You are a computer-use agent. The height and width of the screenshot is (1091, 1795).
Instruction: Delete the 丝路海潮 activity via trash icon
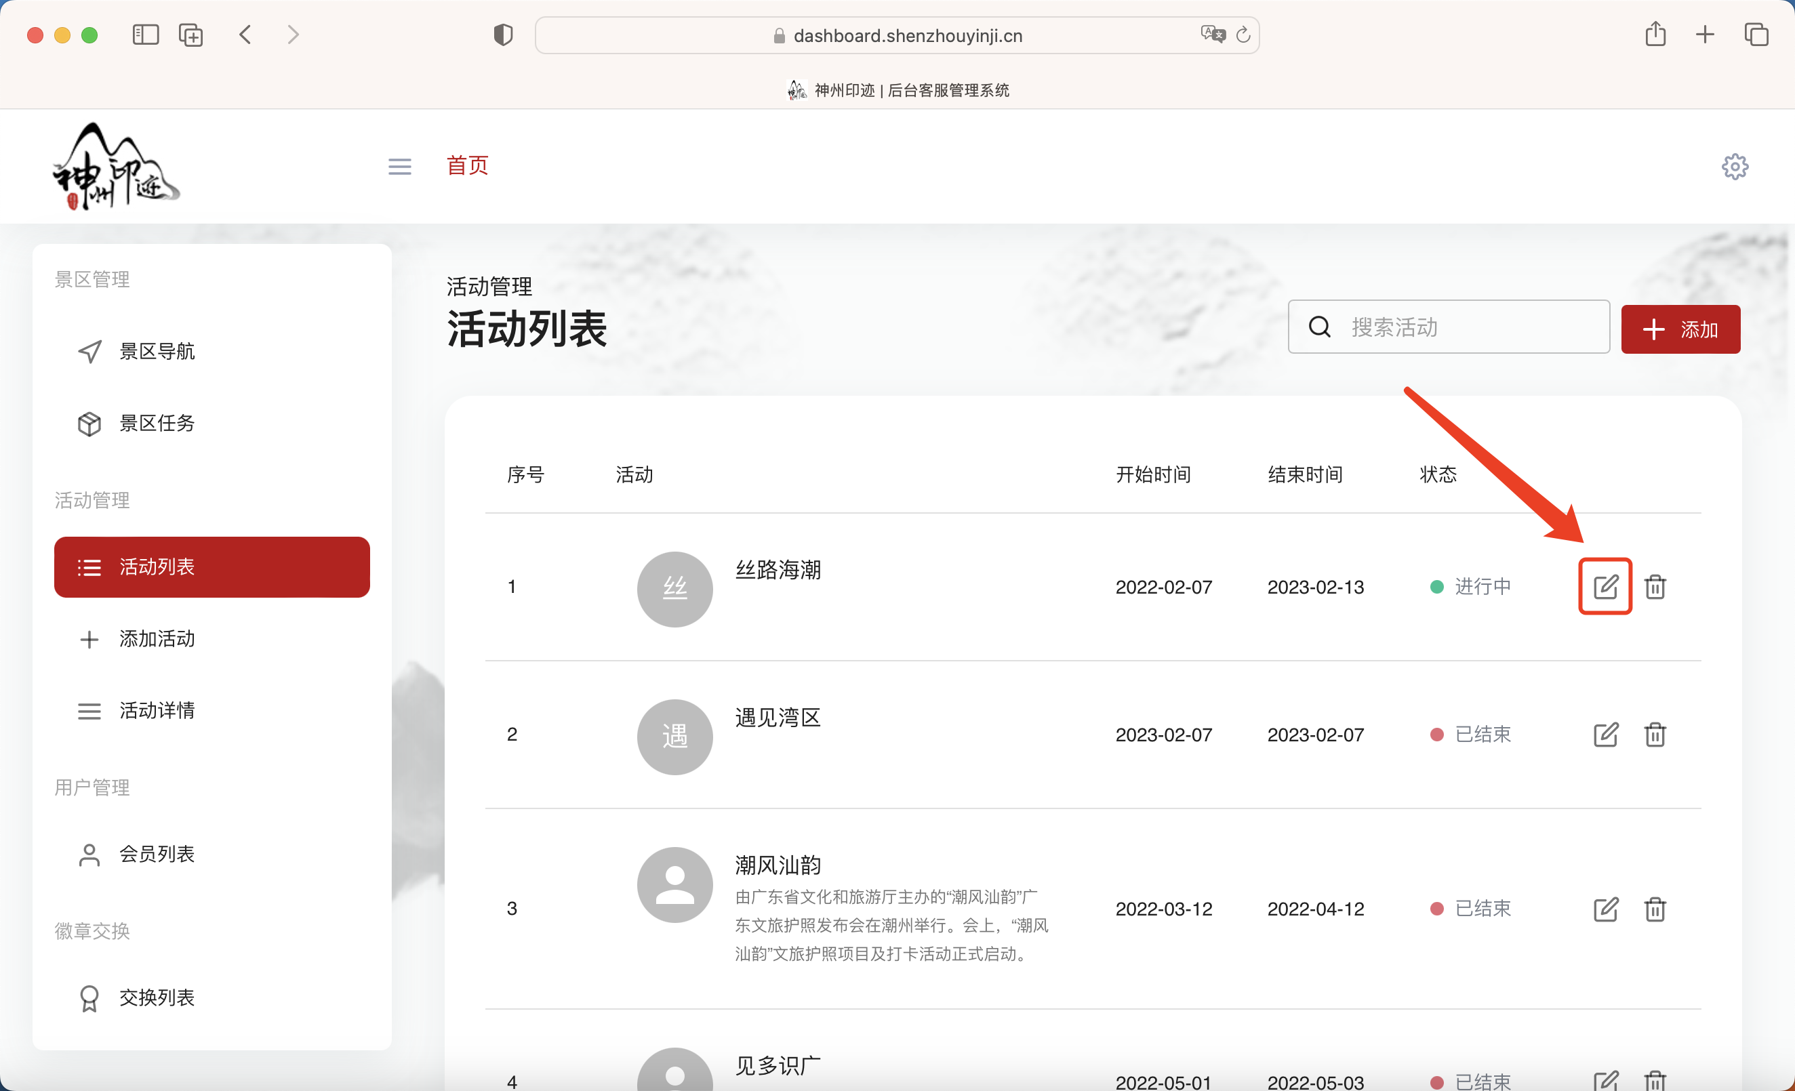1655,586
